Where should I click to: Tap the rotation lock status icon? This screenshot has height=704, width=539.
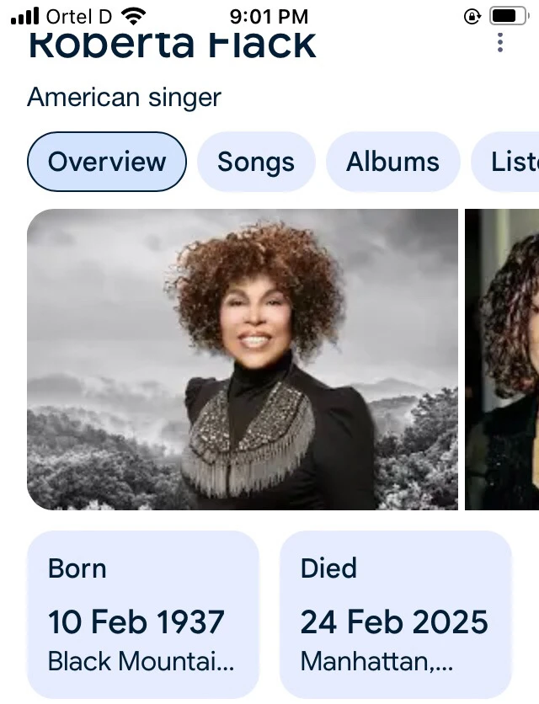click(472, 17)
